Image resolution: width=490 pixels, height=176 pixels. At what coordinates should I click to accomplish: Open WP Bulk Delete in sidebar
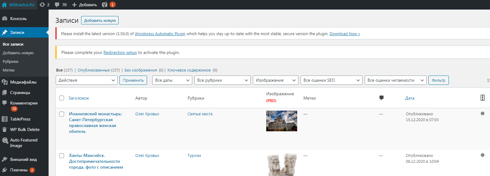[x=25, y=129]
